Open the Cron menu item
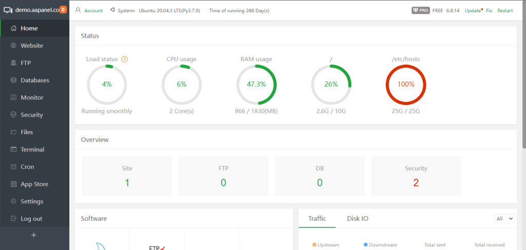 coord(35,166)
